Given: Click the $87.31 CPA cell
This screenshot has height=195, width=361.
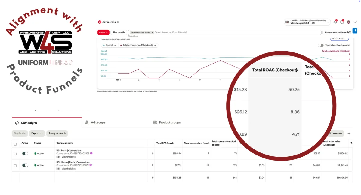Looking at the screenshot, I should click(178, 165).
